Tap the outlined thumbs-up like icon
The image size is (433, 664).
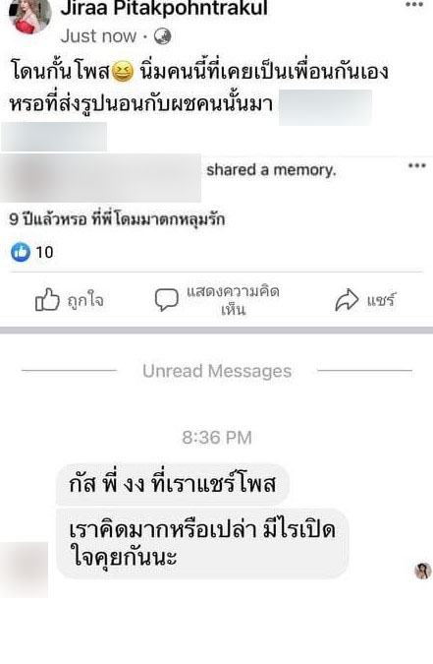click(47, 300)
